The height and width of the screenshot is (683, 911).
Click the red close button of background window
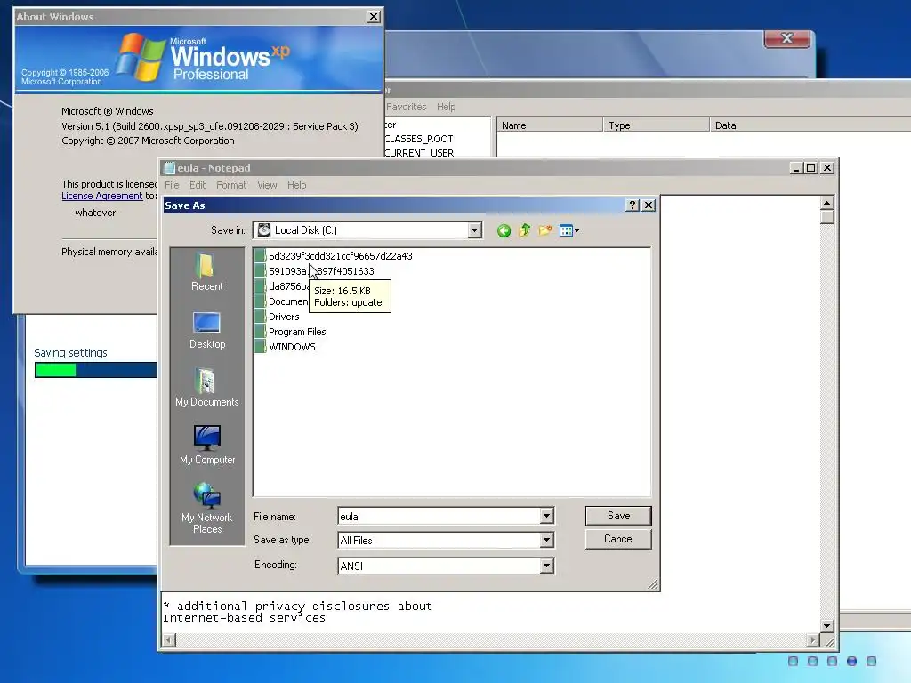point(786,38)
